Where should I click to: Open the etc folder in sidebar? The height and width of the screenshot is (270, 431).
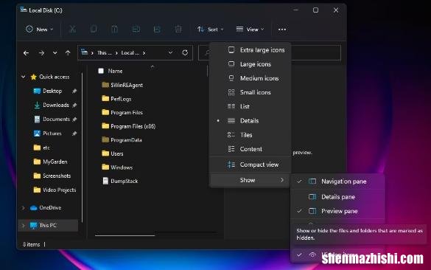click(46, 148)
